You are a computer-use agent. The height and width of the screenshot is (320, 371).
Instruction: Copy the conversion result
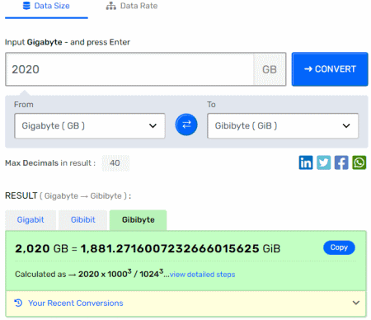(x=339, y=247)
